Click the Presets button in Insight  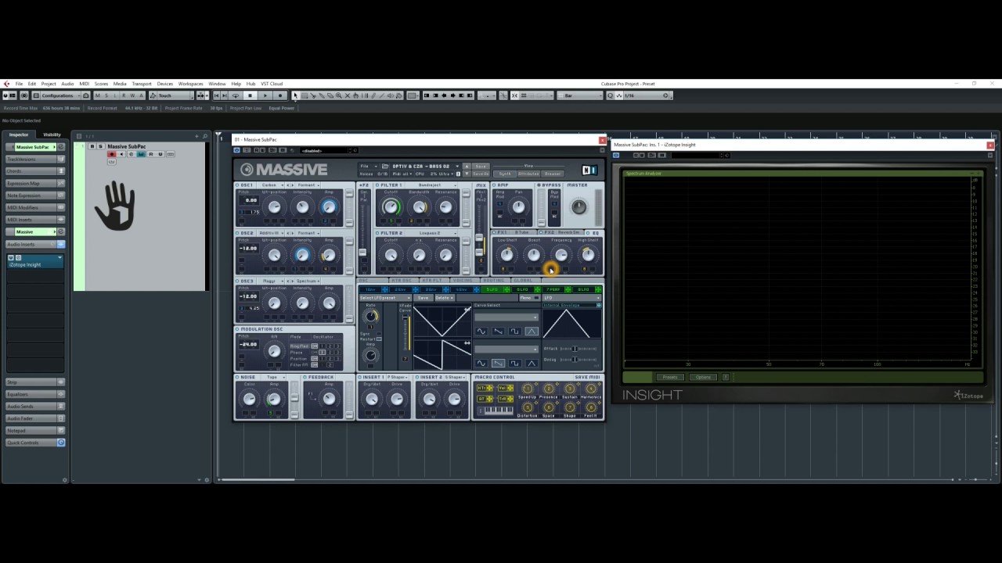pyautogui.click(x=670, y=377)
